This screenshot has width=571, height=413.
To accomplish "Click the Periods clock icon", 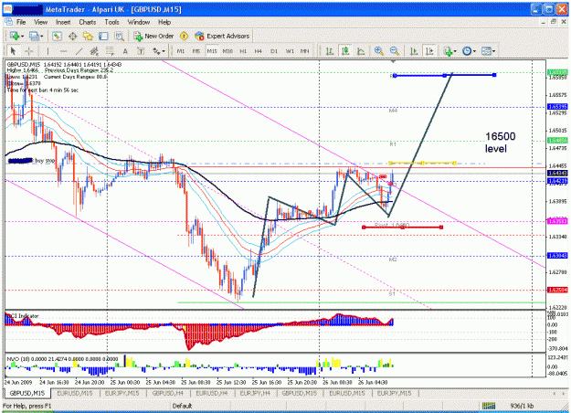I will tap(467, 51).
